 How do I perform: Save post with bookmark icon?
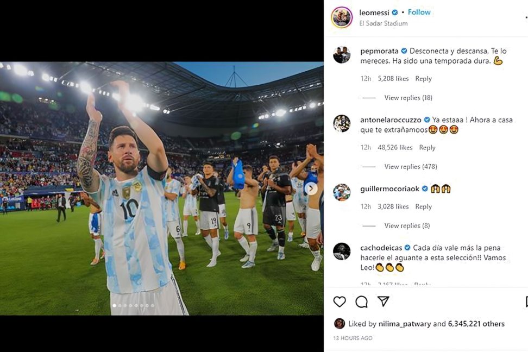tap(526, 301)
